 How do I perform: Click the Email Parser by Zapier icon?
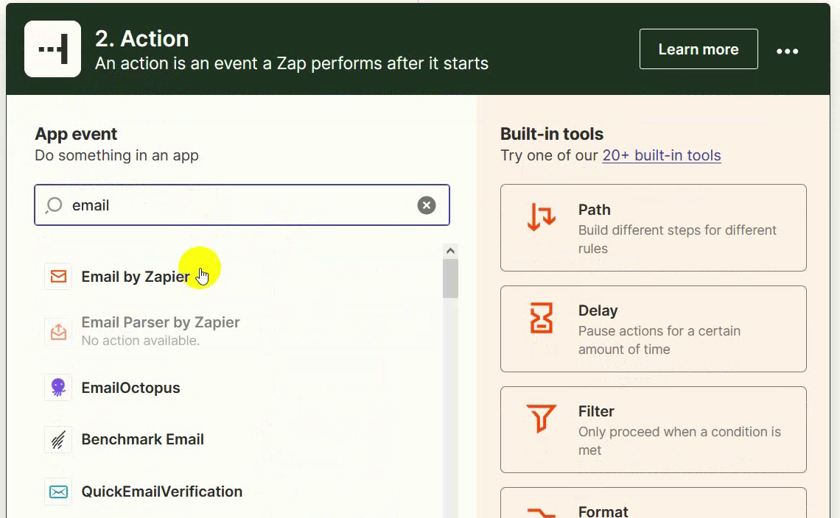point(58,331)
